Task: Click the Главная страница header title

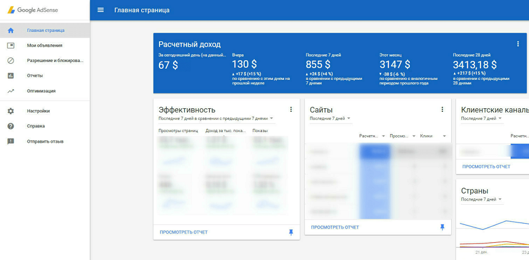Action: point(142,10)
